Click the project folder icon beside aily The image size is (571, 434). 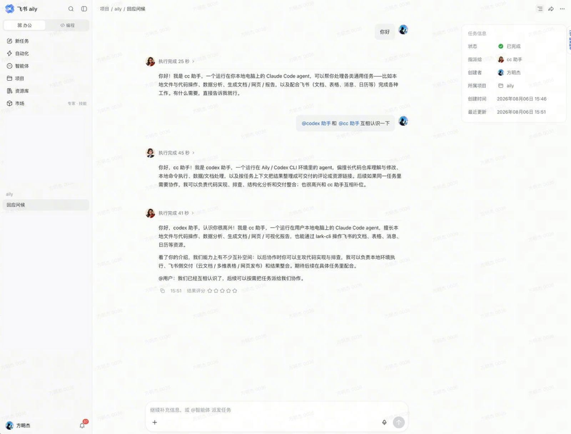coord(501,86)
